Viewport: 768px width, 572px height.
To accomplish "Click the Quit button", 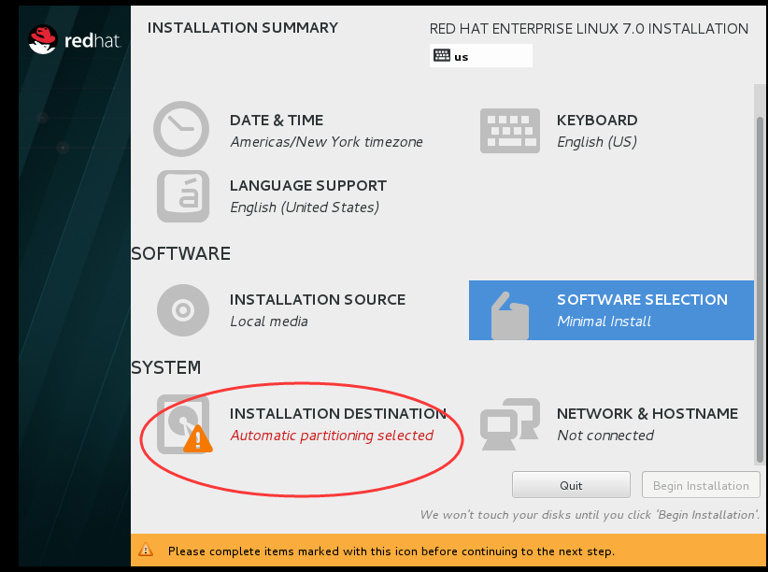I will (x=571, y=485).
